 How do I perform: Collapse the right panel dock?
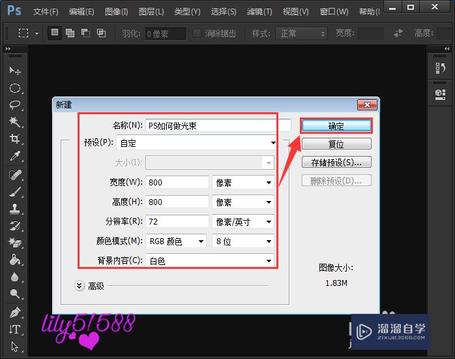click(447, 49)
